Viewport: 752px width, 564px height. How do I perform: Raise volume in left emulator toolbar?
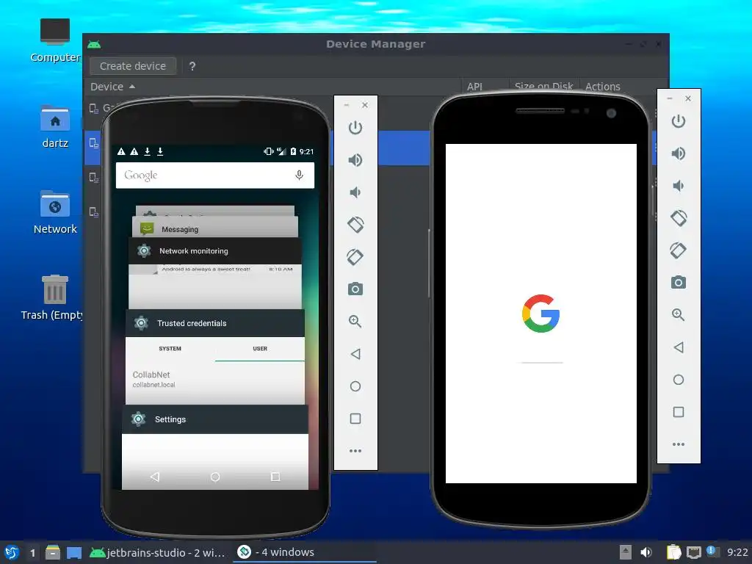pos(355,160)
